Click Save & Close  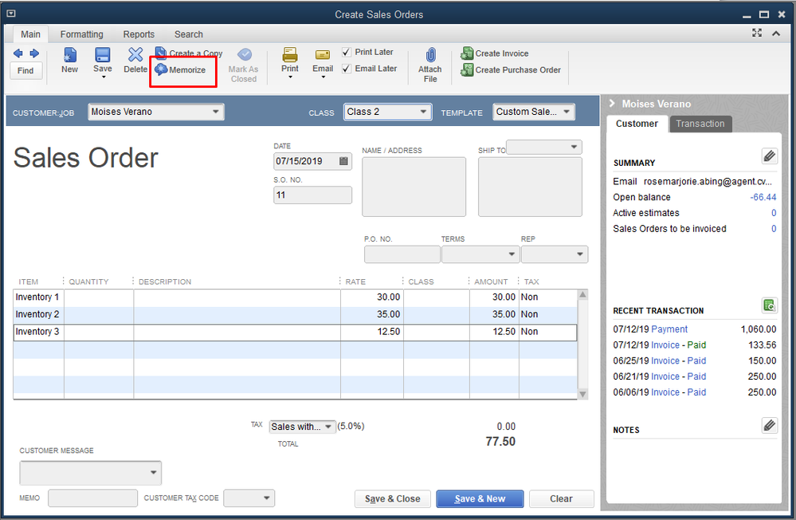tap(392, 498)
